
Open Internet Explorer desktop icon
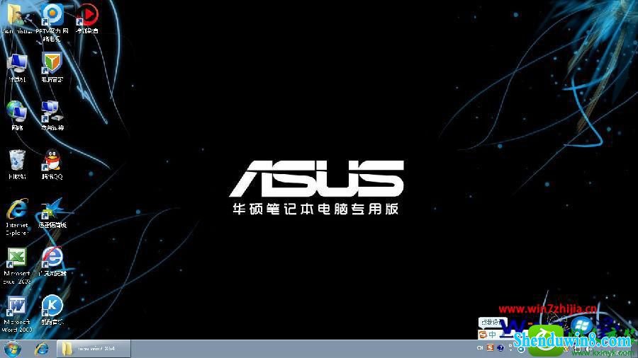point(17,216)
